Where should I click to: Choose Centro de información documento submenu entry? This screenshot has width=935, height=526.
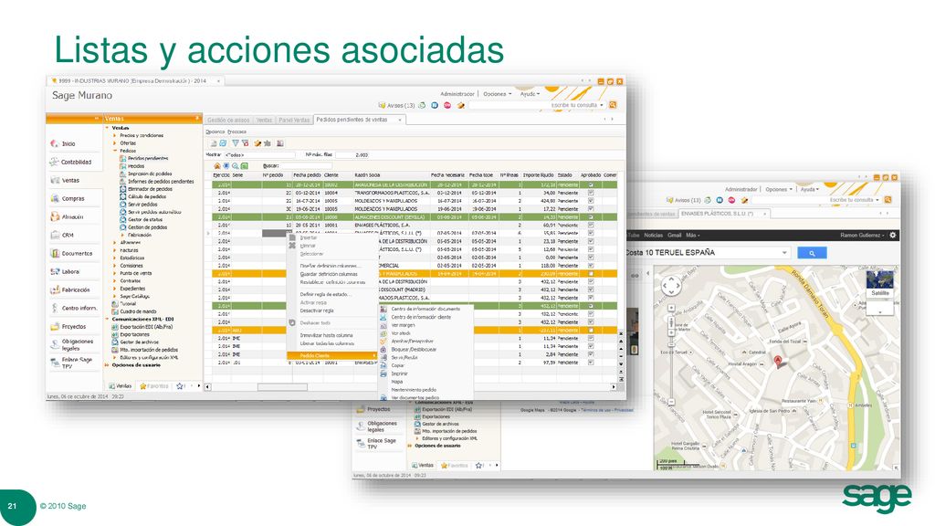coord(425,309)
